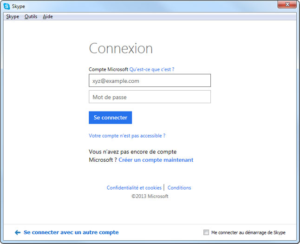The width and height of the screenshot is (300, 244).
Task: Click the Compte Microsoft field label
Action: click(108, 69)
